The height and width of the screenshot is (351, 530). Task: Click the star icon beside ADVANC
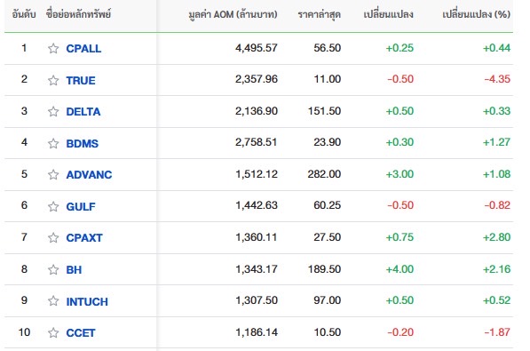pos(53,174)
